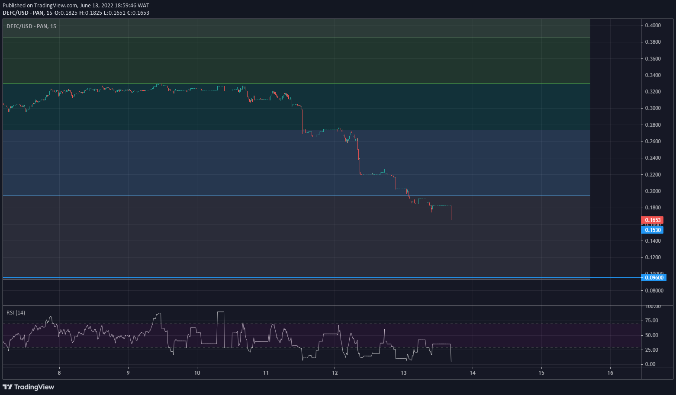Click the 0.3200 price axis value
The width and height of the screenshot is (676, 395).
[x=653, y=92]
